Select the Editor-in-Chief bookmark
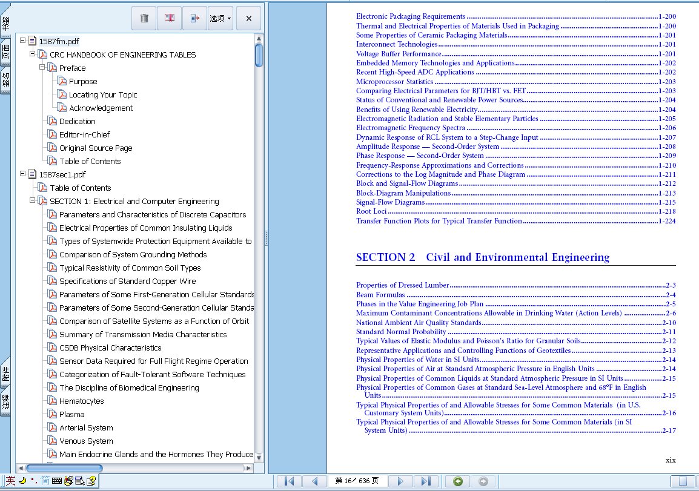The height and width of the screenshot is (491, 699). pyautogui.click(x=85, y=134)
